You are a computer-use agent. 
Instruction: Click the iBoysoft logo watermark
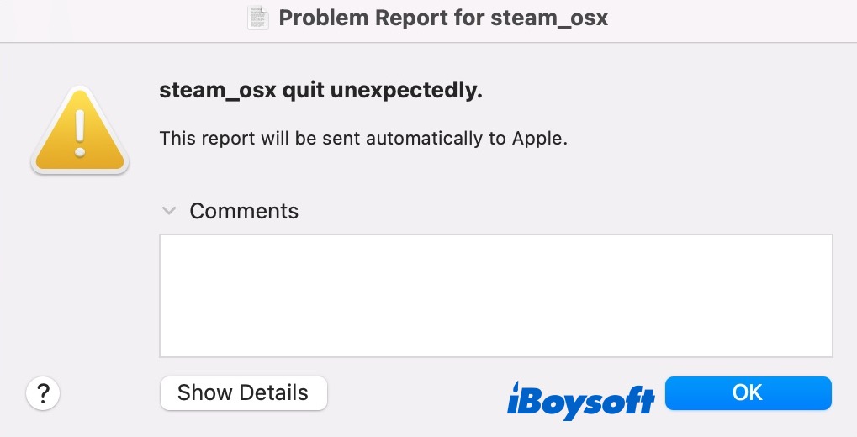pyautogui.click(x=581, y=398)
